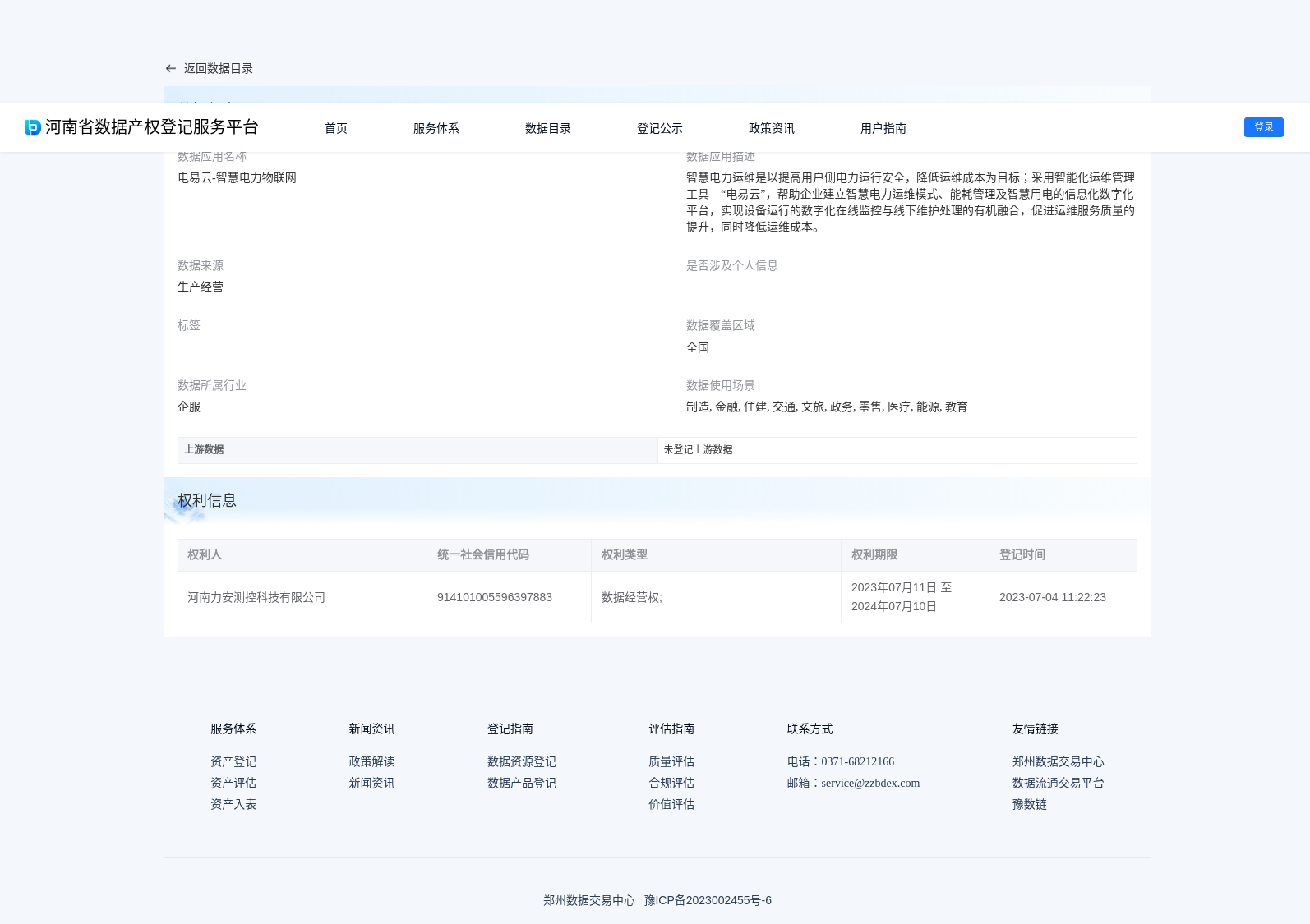This screenshot has height=924, width=1310.
Task: Click the 统一社会信用代码 column header
Action: point(509,555)
